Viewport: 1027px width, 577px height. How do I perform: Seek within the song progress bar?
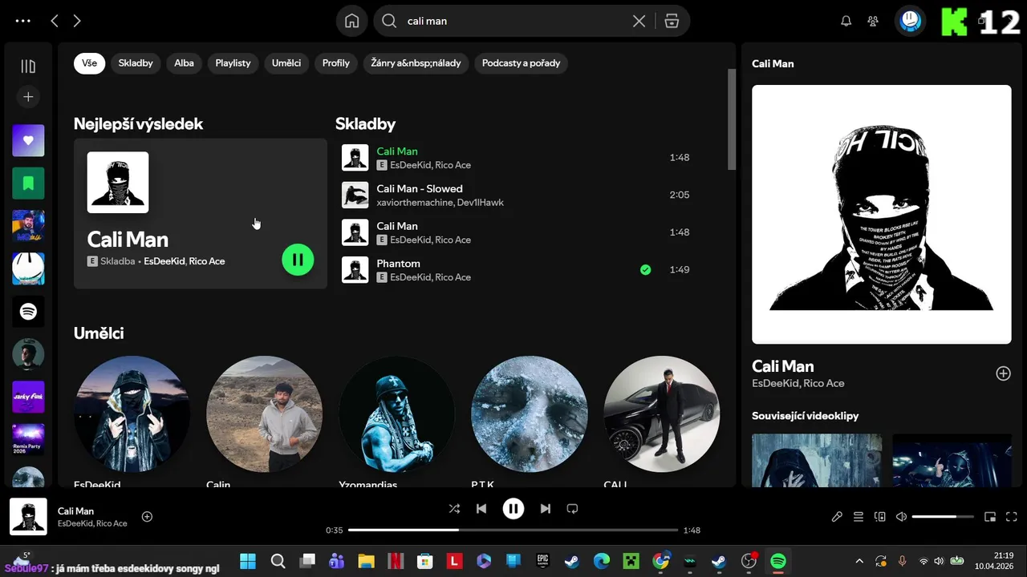pyautogui.click(x=513, y=530)
